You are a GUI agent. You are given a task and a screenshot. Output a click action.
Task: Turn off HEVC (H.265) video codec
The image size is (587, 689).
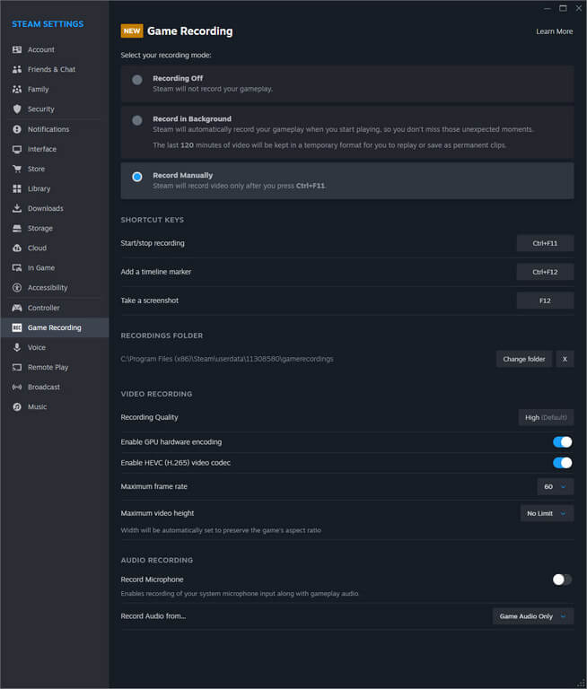coord(562,463)
